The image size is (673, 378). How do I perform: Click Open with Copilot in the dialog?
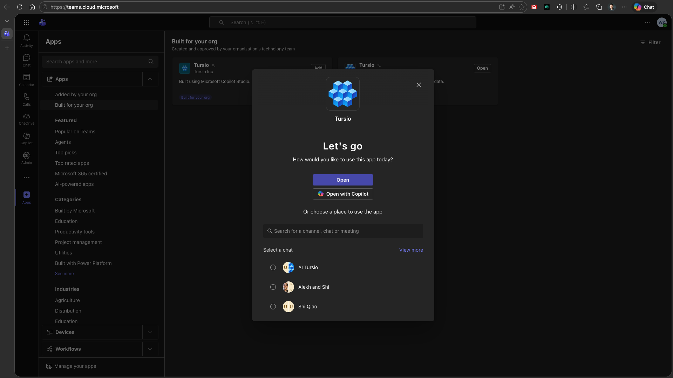342,194
